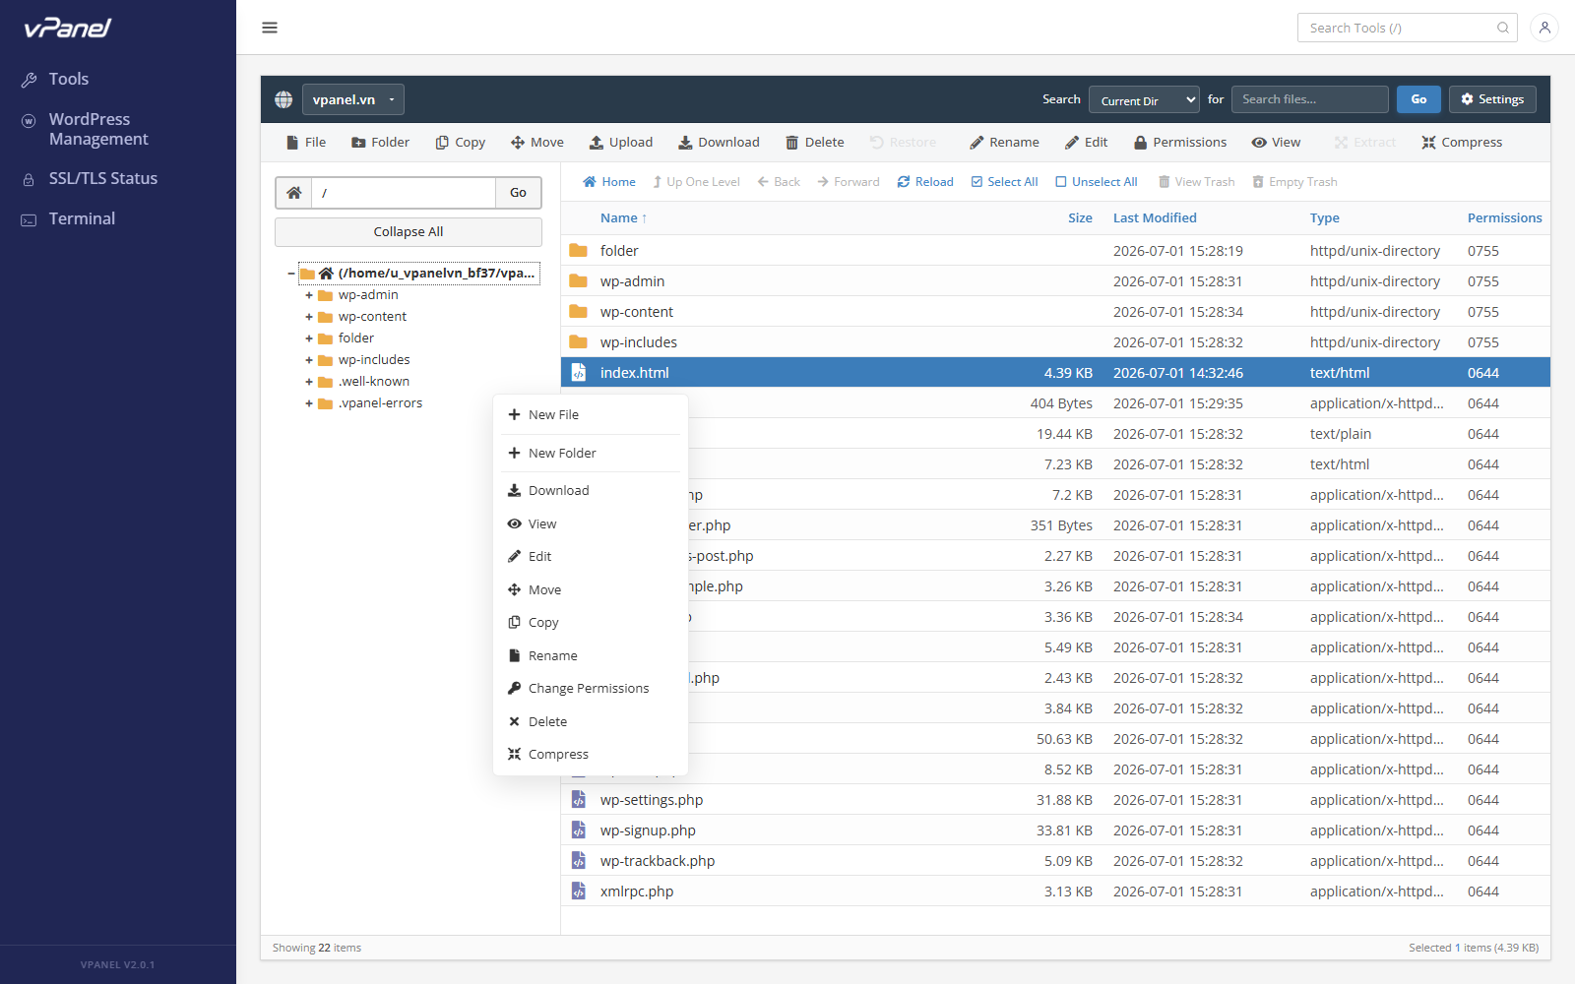Sort by the Name column header
The image size is (1575, 984).
coord(623,218)
